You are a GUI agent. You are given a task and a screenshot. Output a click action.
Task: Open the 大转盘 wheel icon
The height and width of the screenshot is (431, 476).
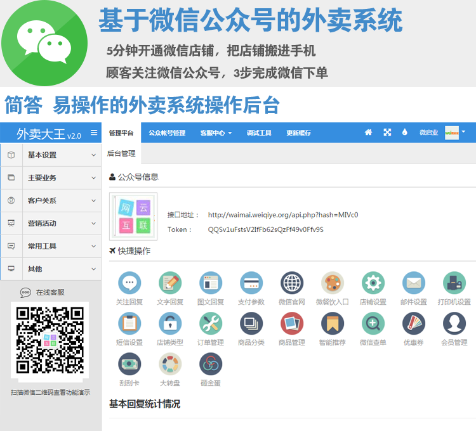click(170, 364)
